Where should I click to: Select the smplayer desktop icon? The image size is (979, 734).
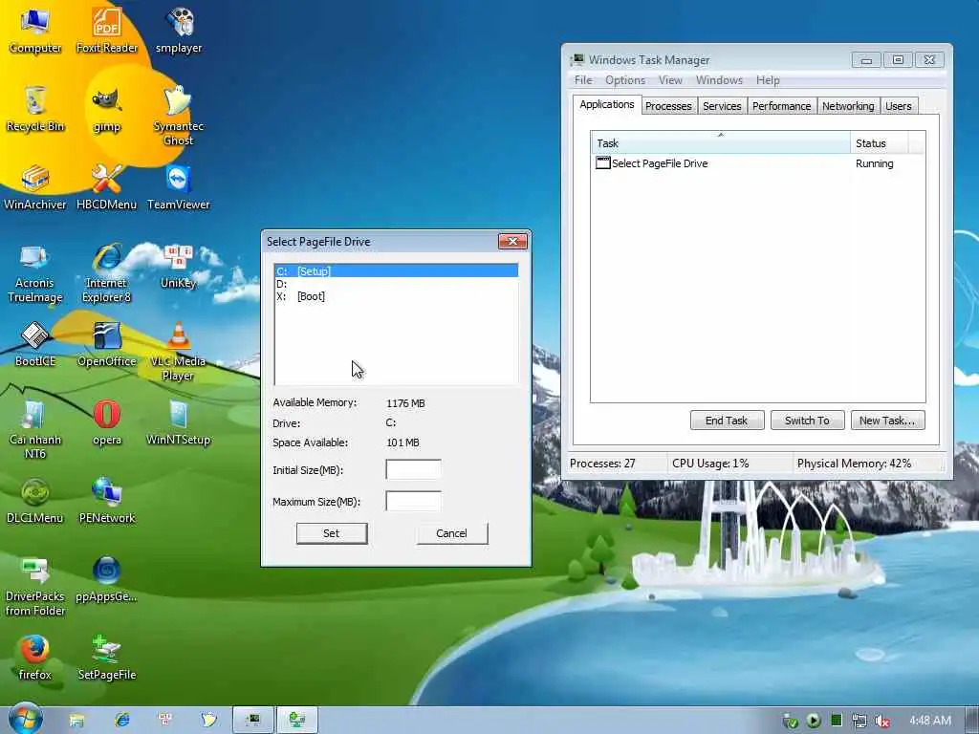pyautogui.click(x=179, y=32)
